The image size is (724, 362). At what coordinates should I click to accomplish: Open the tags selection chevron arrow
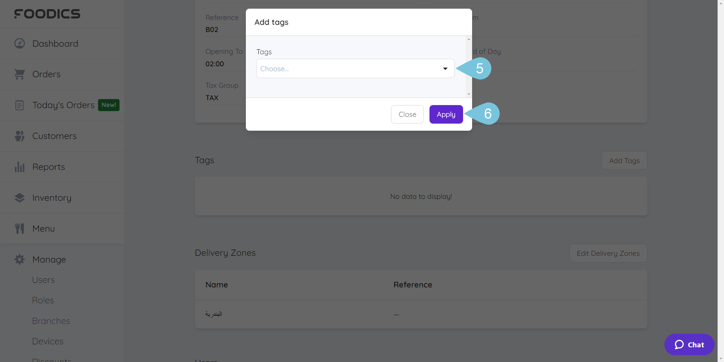coord(445,69)
